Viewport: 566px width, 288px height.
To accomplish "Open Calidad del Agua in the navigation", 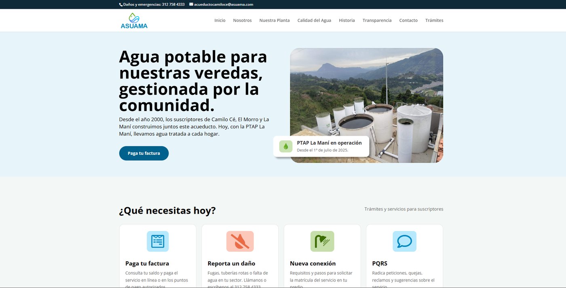I will tap(314, 20).
